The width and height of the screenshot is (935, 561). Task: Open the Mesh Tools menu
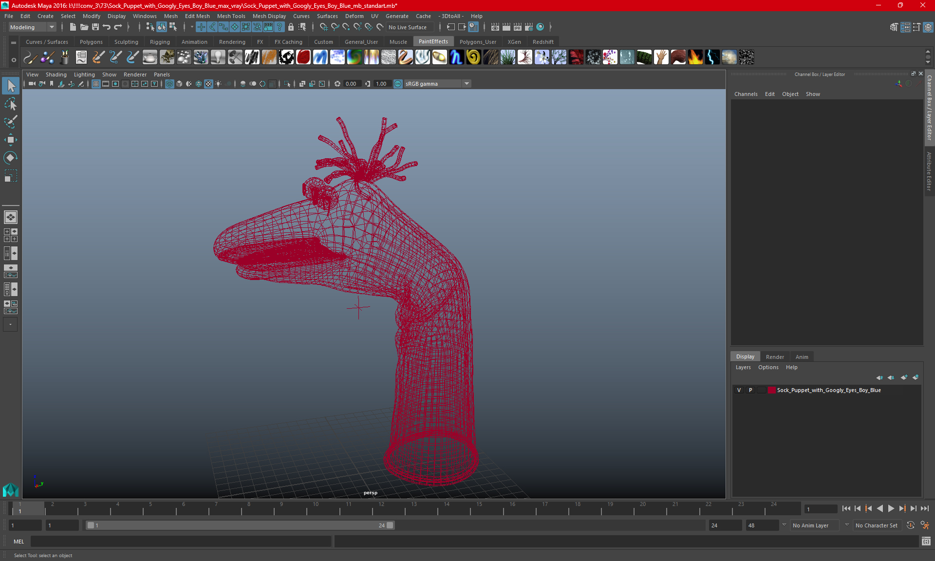tap(231, 16)
